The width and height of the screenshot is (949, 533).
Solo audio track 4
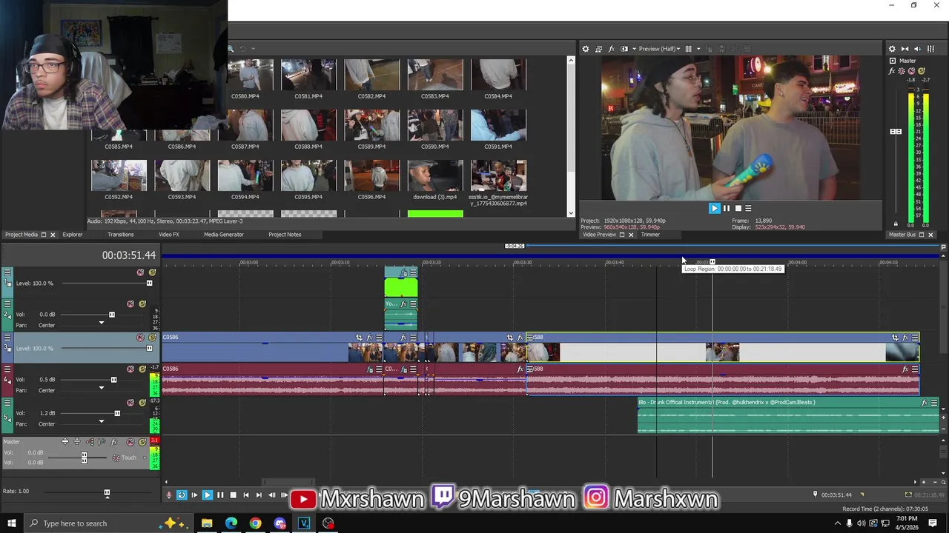pos(142,369)
